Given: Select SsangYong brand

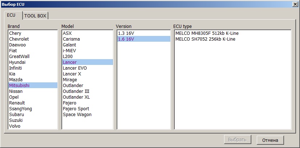Looking at the screenshot, I should tap(33, 109).
